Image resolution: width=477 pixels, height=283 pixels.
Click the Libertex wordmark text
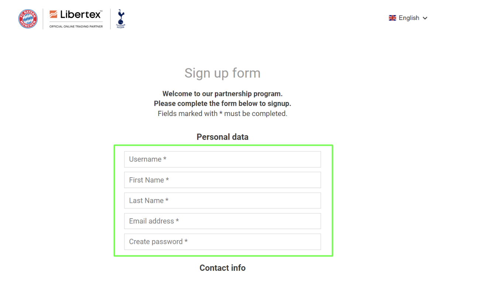pos(80,15)
